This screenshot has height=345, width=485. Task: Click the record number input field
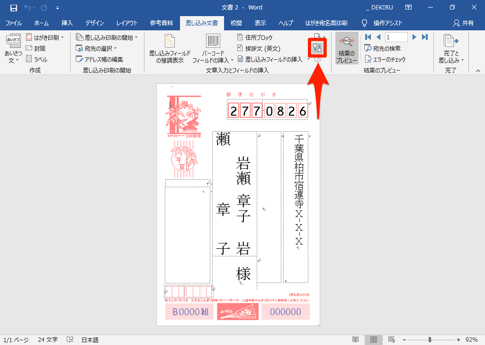[396, 37]
